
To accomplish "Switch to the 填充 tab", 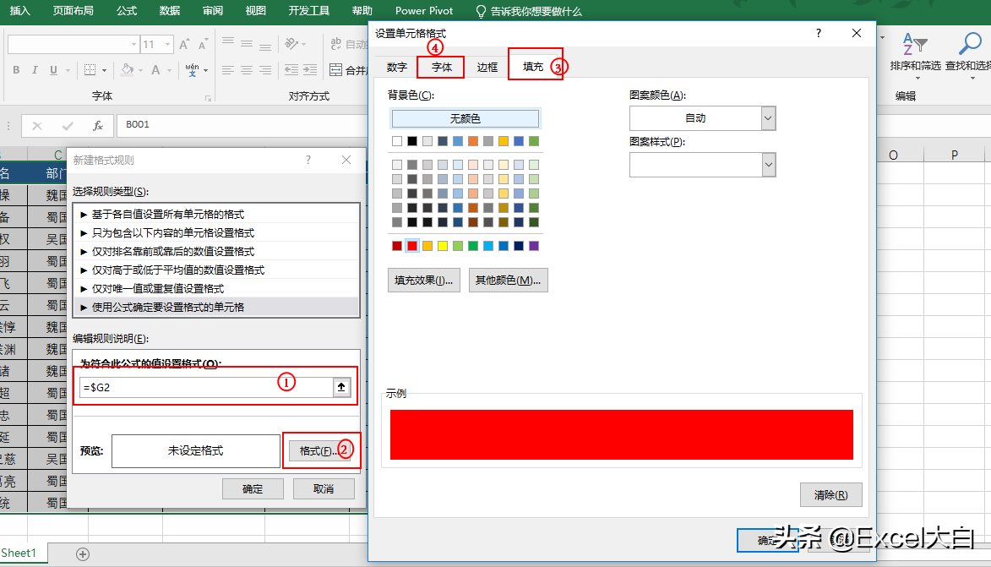I will tap(533, 67).
